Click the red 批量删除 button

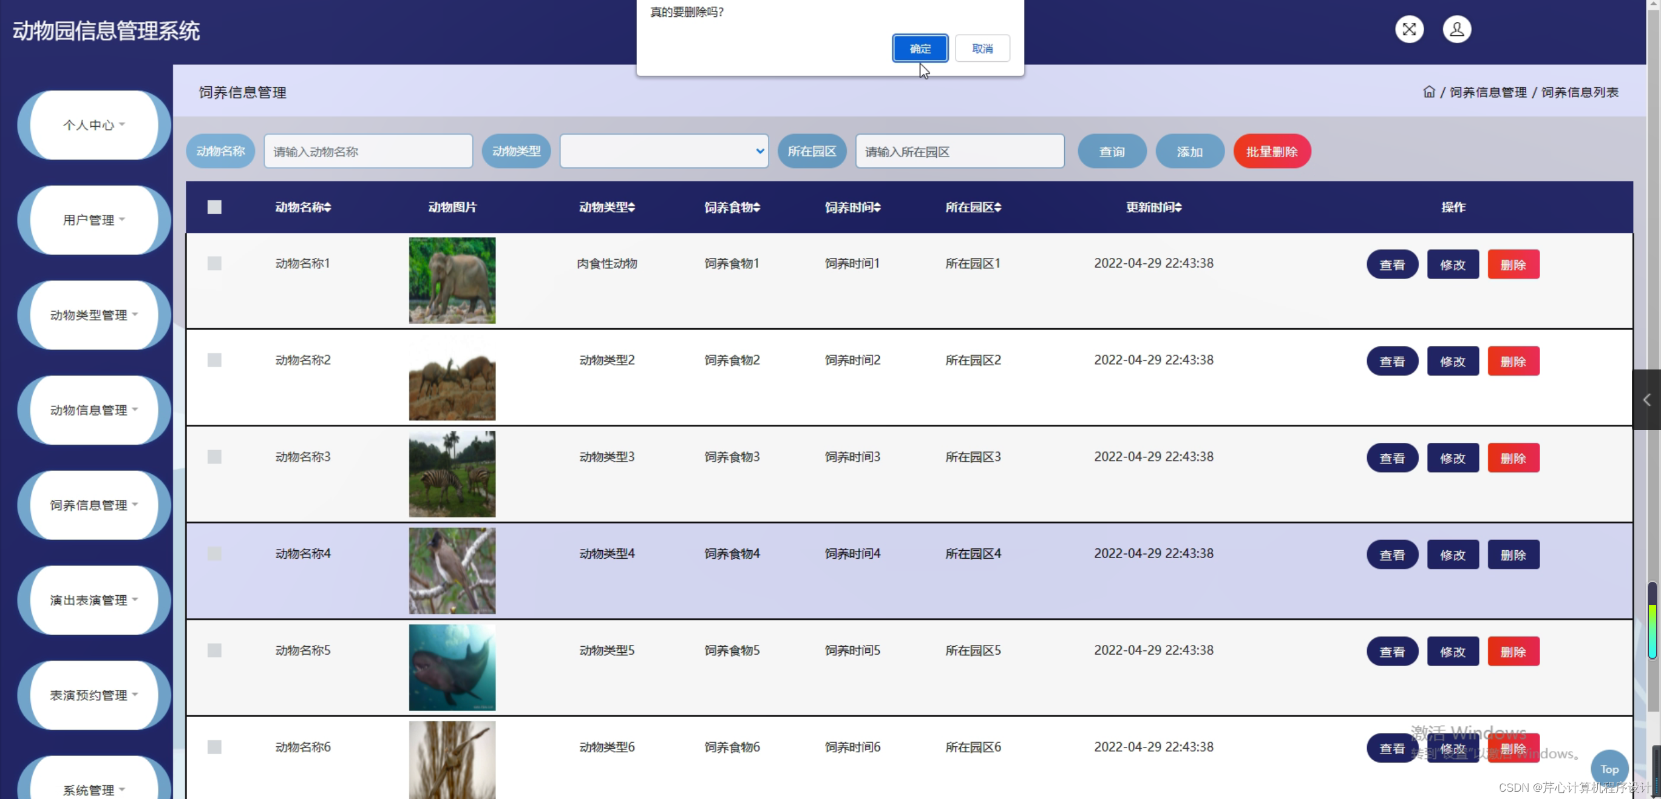1271,151
